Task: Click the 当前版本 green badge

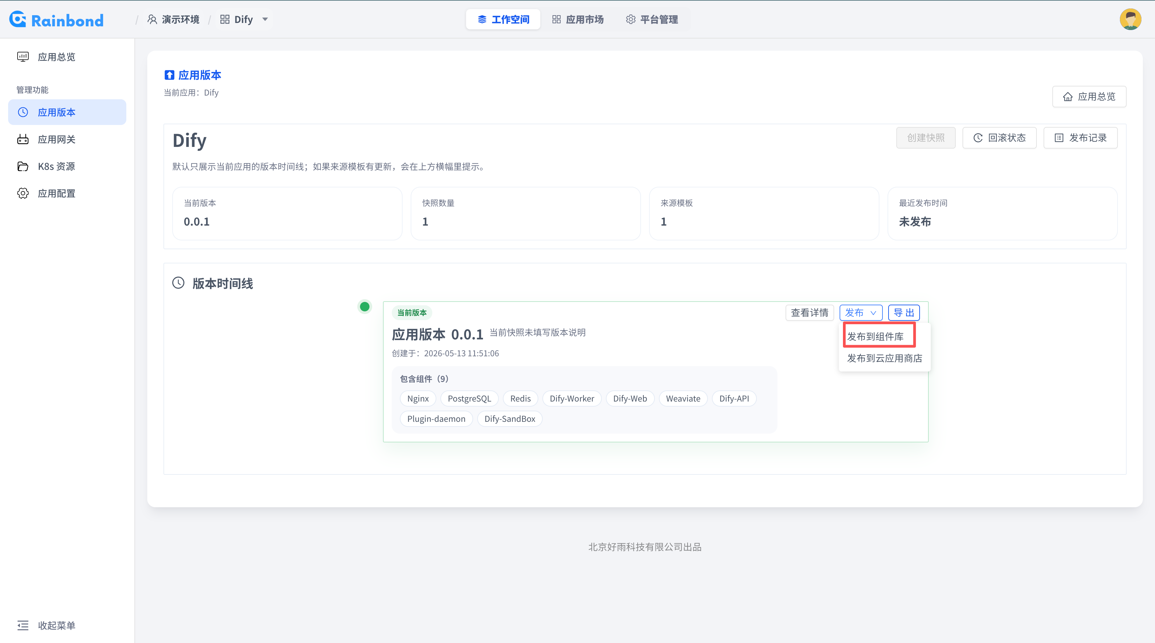Action: point(412,312)
